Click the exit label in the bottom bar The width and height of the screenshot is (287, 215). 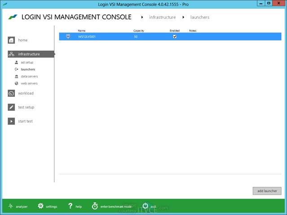point(154,206)
